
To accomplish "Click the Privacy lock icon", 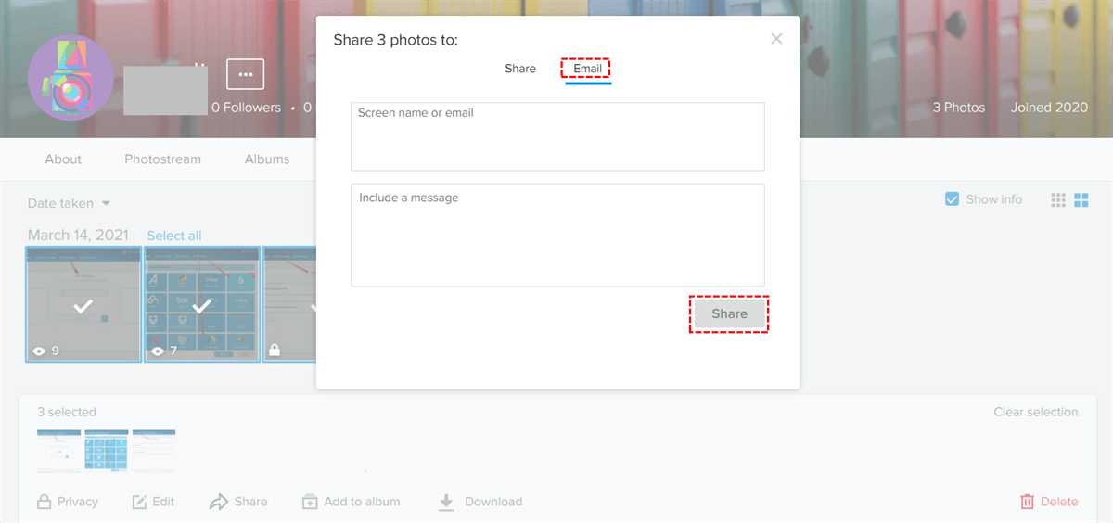I will pos(44,502).
